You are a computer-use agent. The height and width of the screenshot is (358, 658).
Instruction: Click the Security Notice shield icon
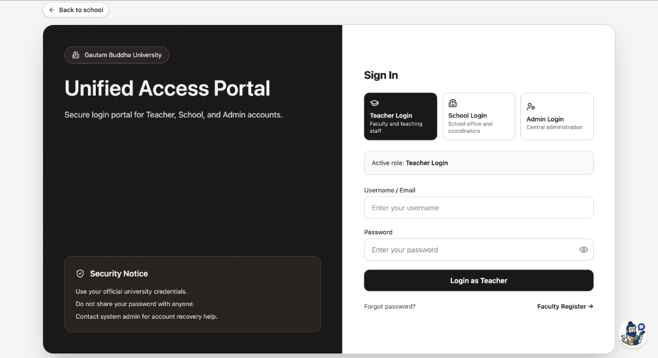80,274
